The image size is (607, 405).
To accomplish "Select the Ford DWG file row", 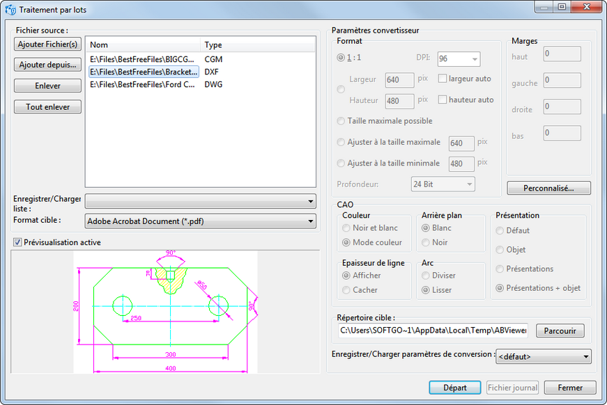I will tap(143, 84).
